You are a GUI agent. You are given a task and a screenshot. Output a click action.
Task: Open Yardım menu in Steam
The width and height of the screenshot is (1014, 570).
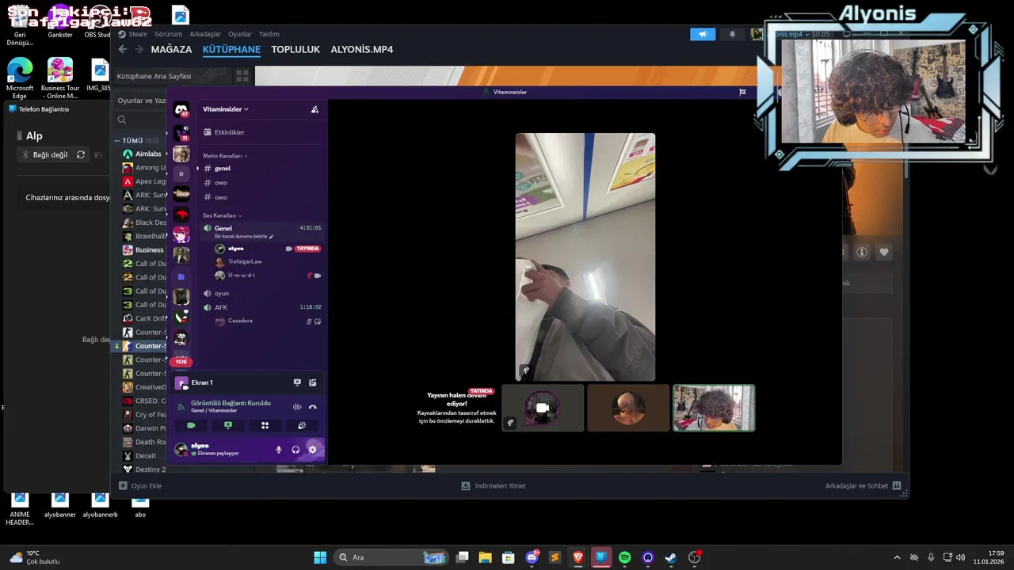pos(269,34)
